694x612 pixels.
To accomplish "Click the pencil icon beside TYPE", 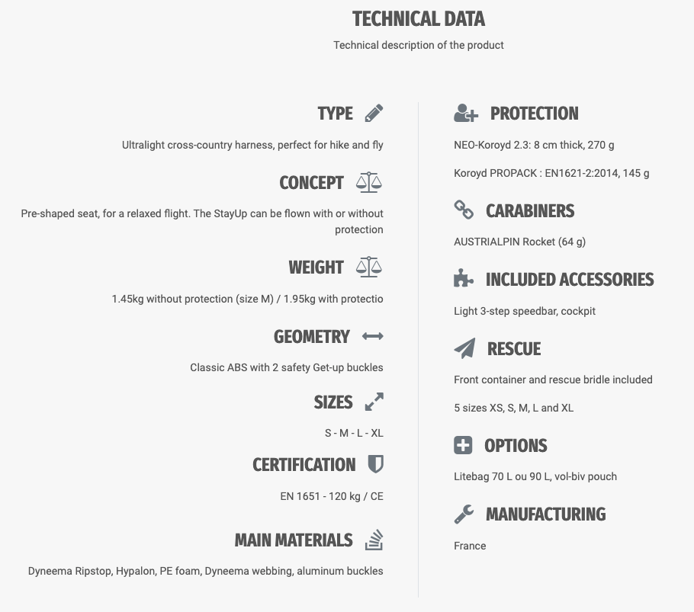I will coord(374,114).
